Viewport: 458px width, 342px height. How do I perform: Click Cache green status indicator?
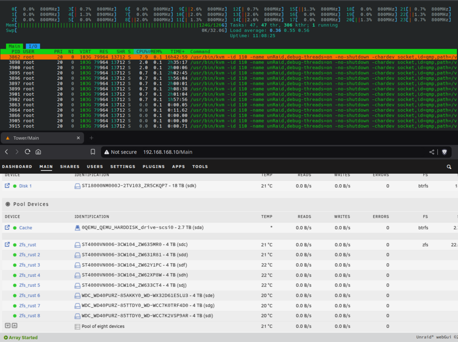pyautogui.click(x=15, y=228)
